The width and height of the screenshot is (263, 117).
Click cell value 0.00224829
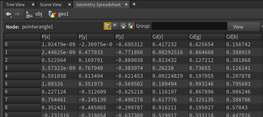(167, 76)
